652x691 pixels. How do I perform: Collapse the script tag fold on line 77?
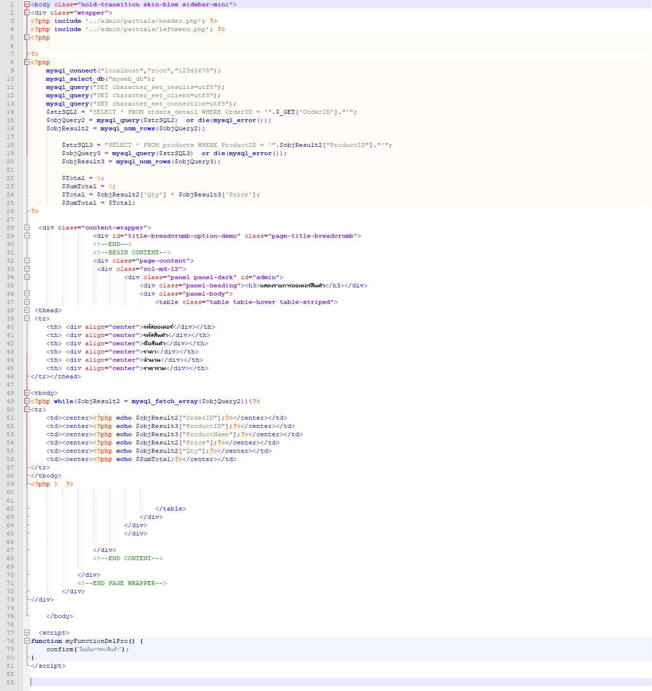(27, 633)
